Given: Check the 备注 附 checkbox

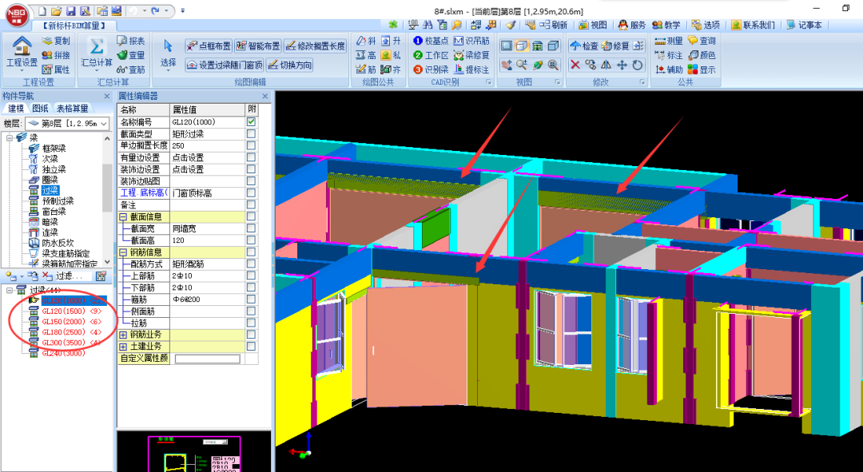Looking at the screenshot, I should click(251, 204).
